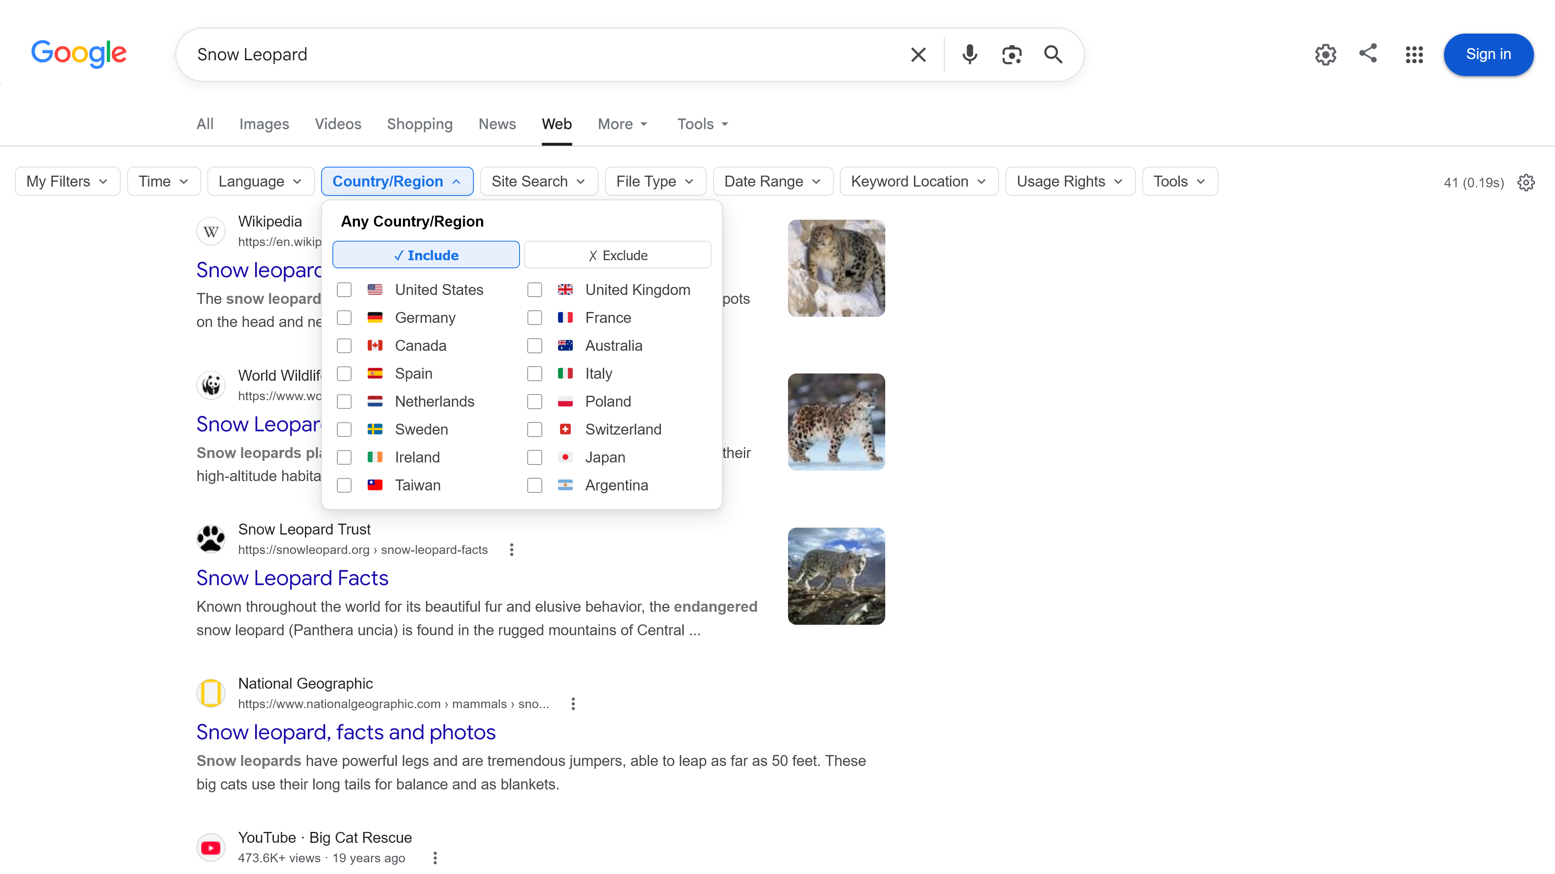Screen dimensions: 1555x874
Task: Click the Sweden flag icon
Action: coord(375,429)
